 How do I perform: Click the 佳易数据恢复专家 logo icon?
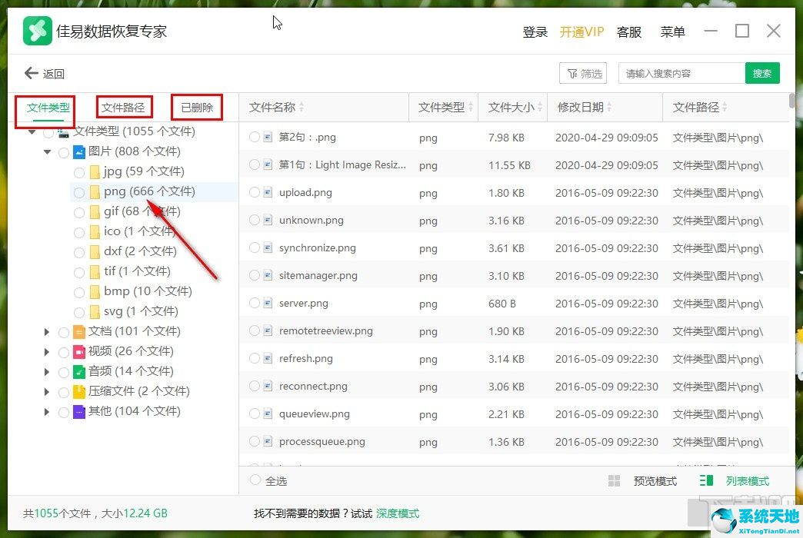click(x=36, y=31)
